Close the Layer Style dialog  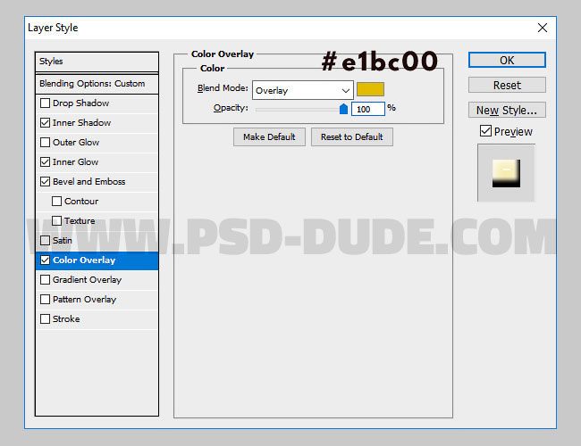pos(542,28)
